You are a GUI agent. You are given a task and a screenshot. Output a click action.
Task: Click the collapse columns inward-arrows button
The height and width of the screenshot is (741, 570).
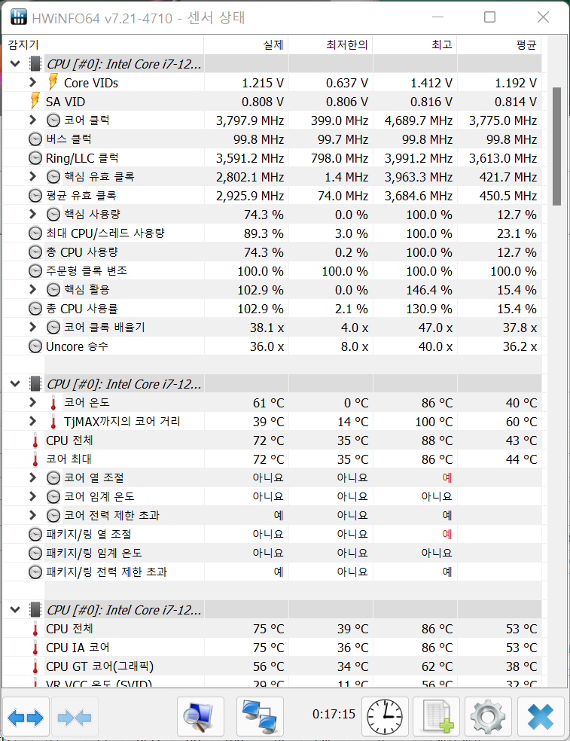tap(74, 717)
